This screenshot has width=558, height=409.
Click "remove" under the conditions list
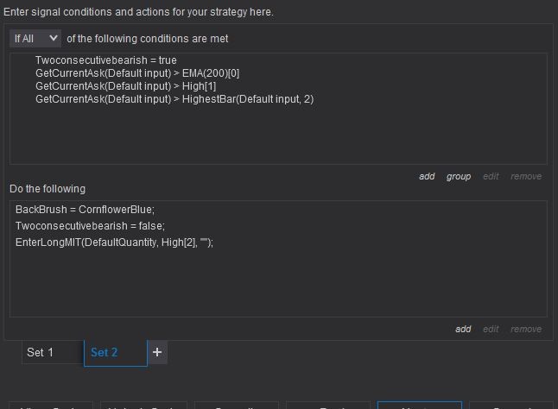[526, 177]
